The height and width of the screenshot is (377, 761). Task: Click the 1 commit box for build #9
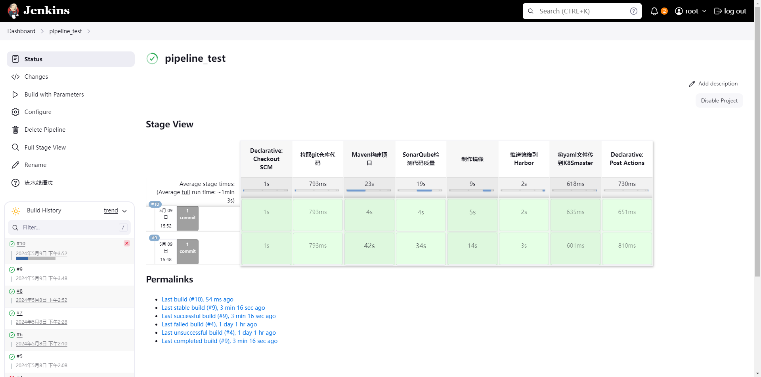pyautogui.click(x=187, y=252)
